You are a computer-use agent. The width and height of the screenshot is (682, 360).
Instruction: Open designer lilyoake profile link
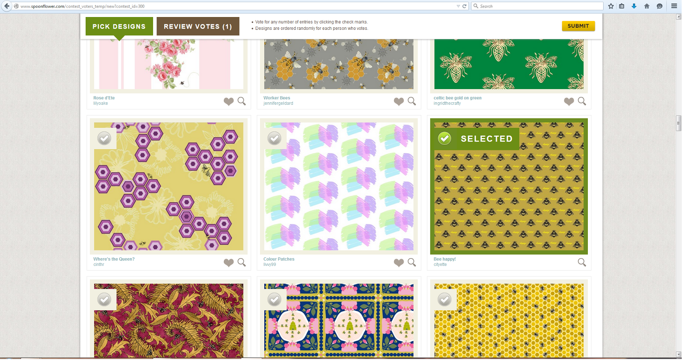[101, 104]
